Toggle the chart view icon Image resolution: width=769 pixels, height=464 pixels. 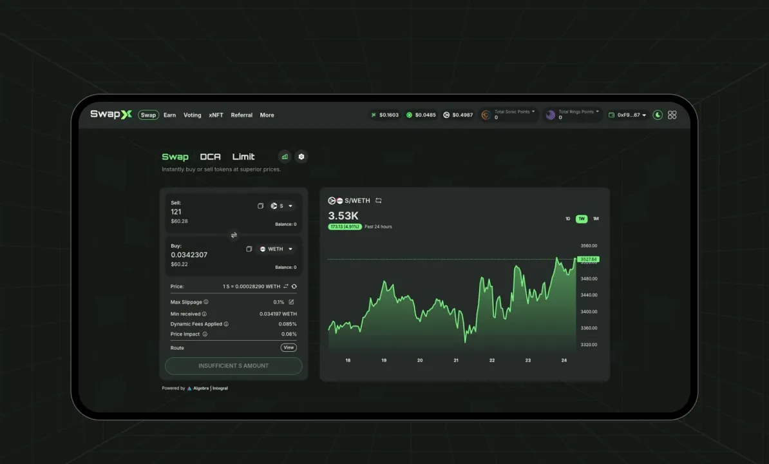[285, 157]
